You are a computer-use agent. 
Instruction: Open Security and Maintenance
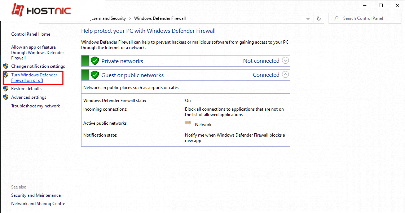point(36,195)
